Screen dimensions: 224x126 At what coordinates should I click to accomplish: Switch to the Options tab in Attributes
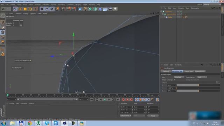pos(166,71)
